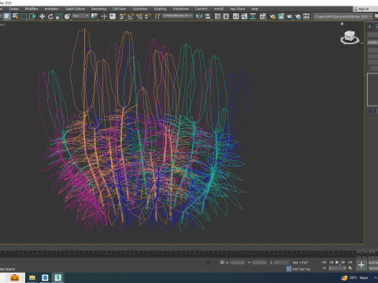Toggle the Percent Snap icon
The image size is (378, 283).
pos(139,17)
